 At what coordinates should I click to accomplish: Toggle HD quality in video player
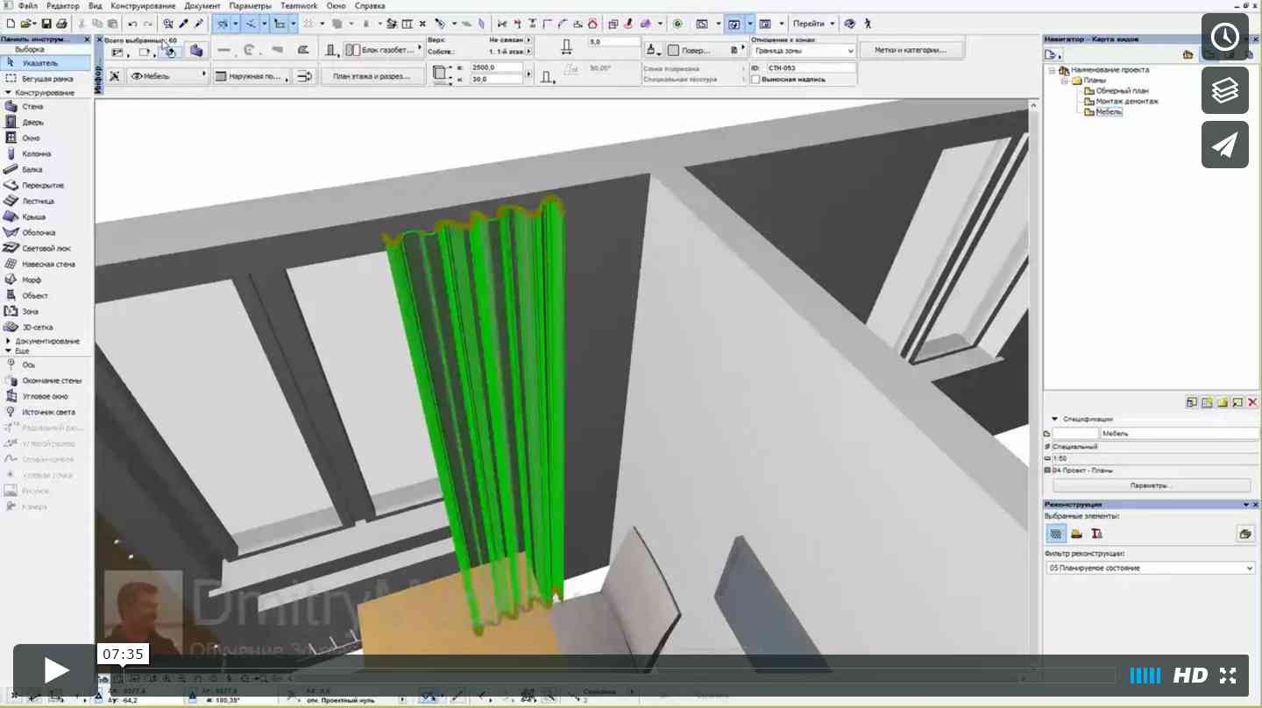coord(1191,676)
